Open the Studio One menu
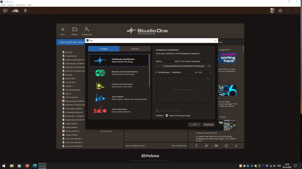This screenshot has width=302, height=169. tap(21, 5)
